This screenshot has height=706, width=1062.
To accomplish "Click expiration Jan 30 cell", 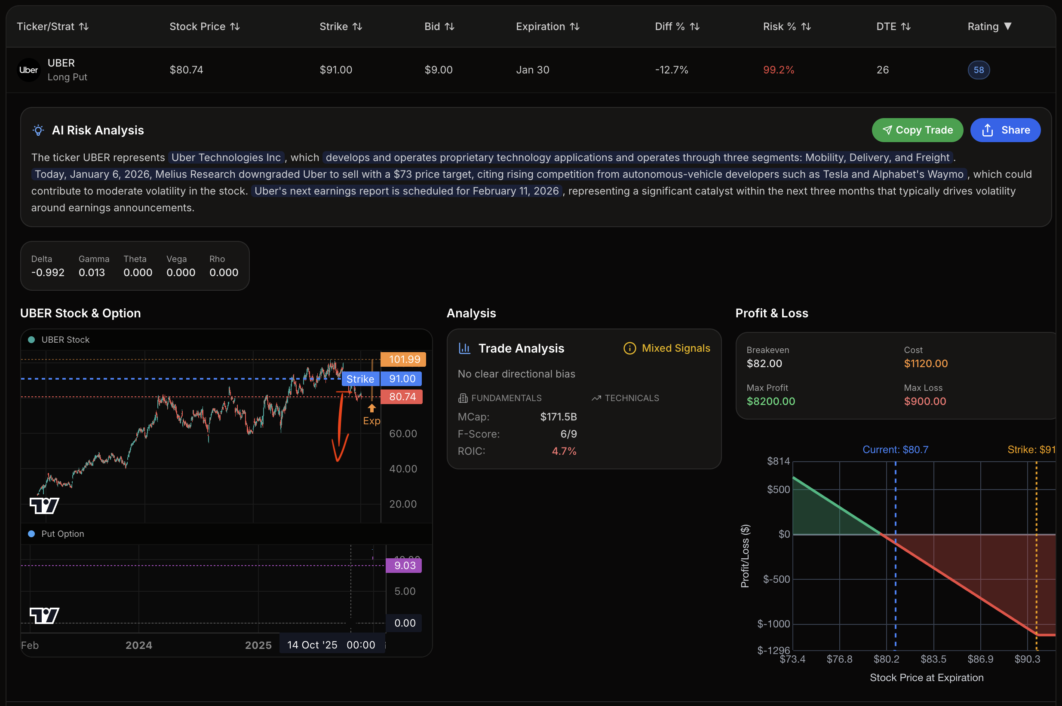I will (532, 70).
